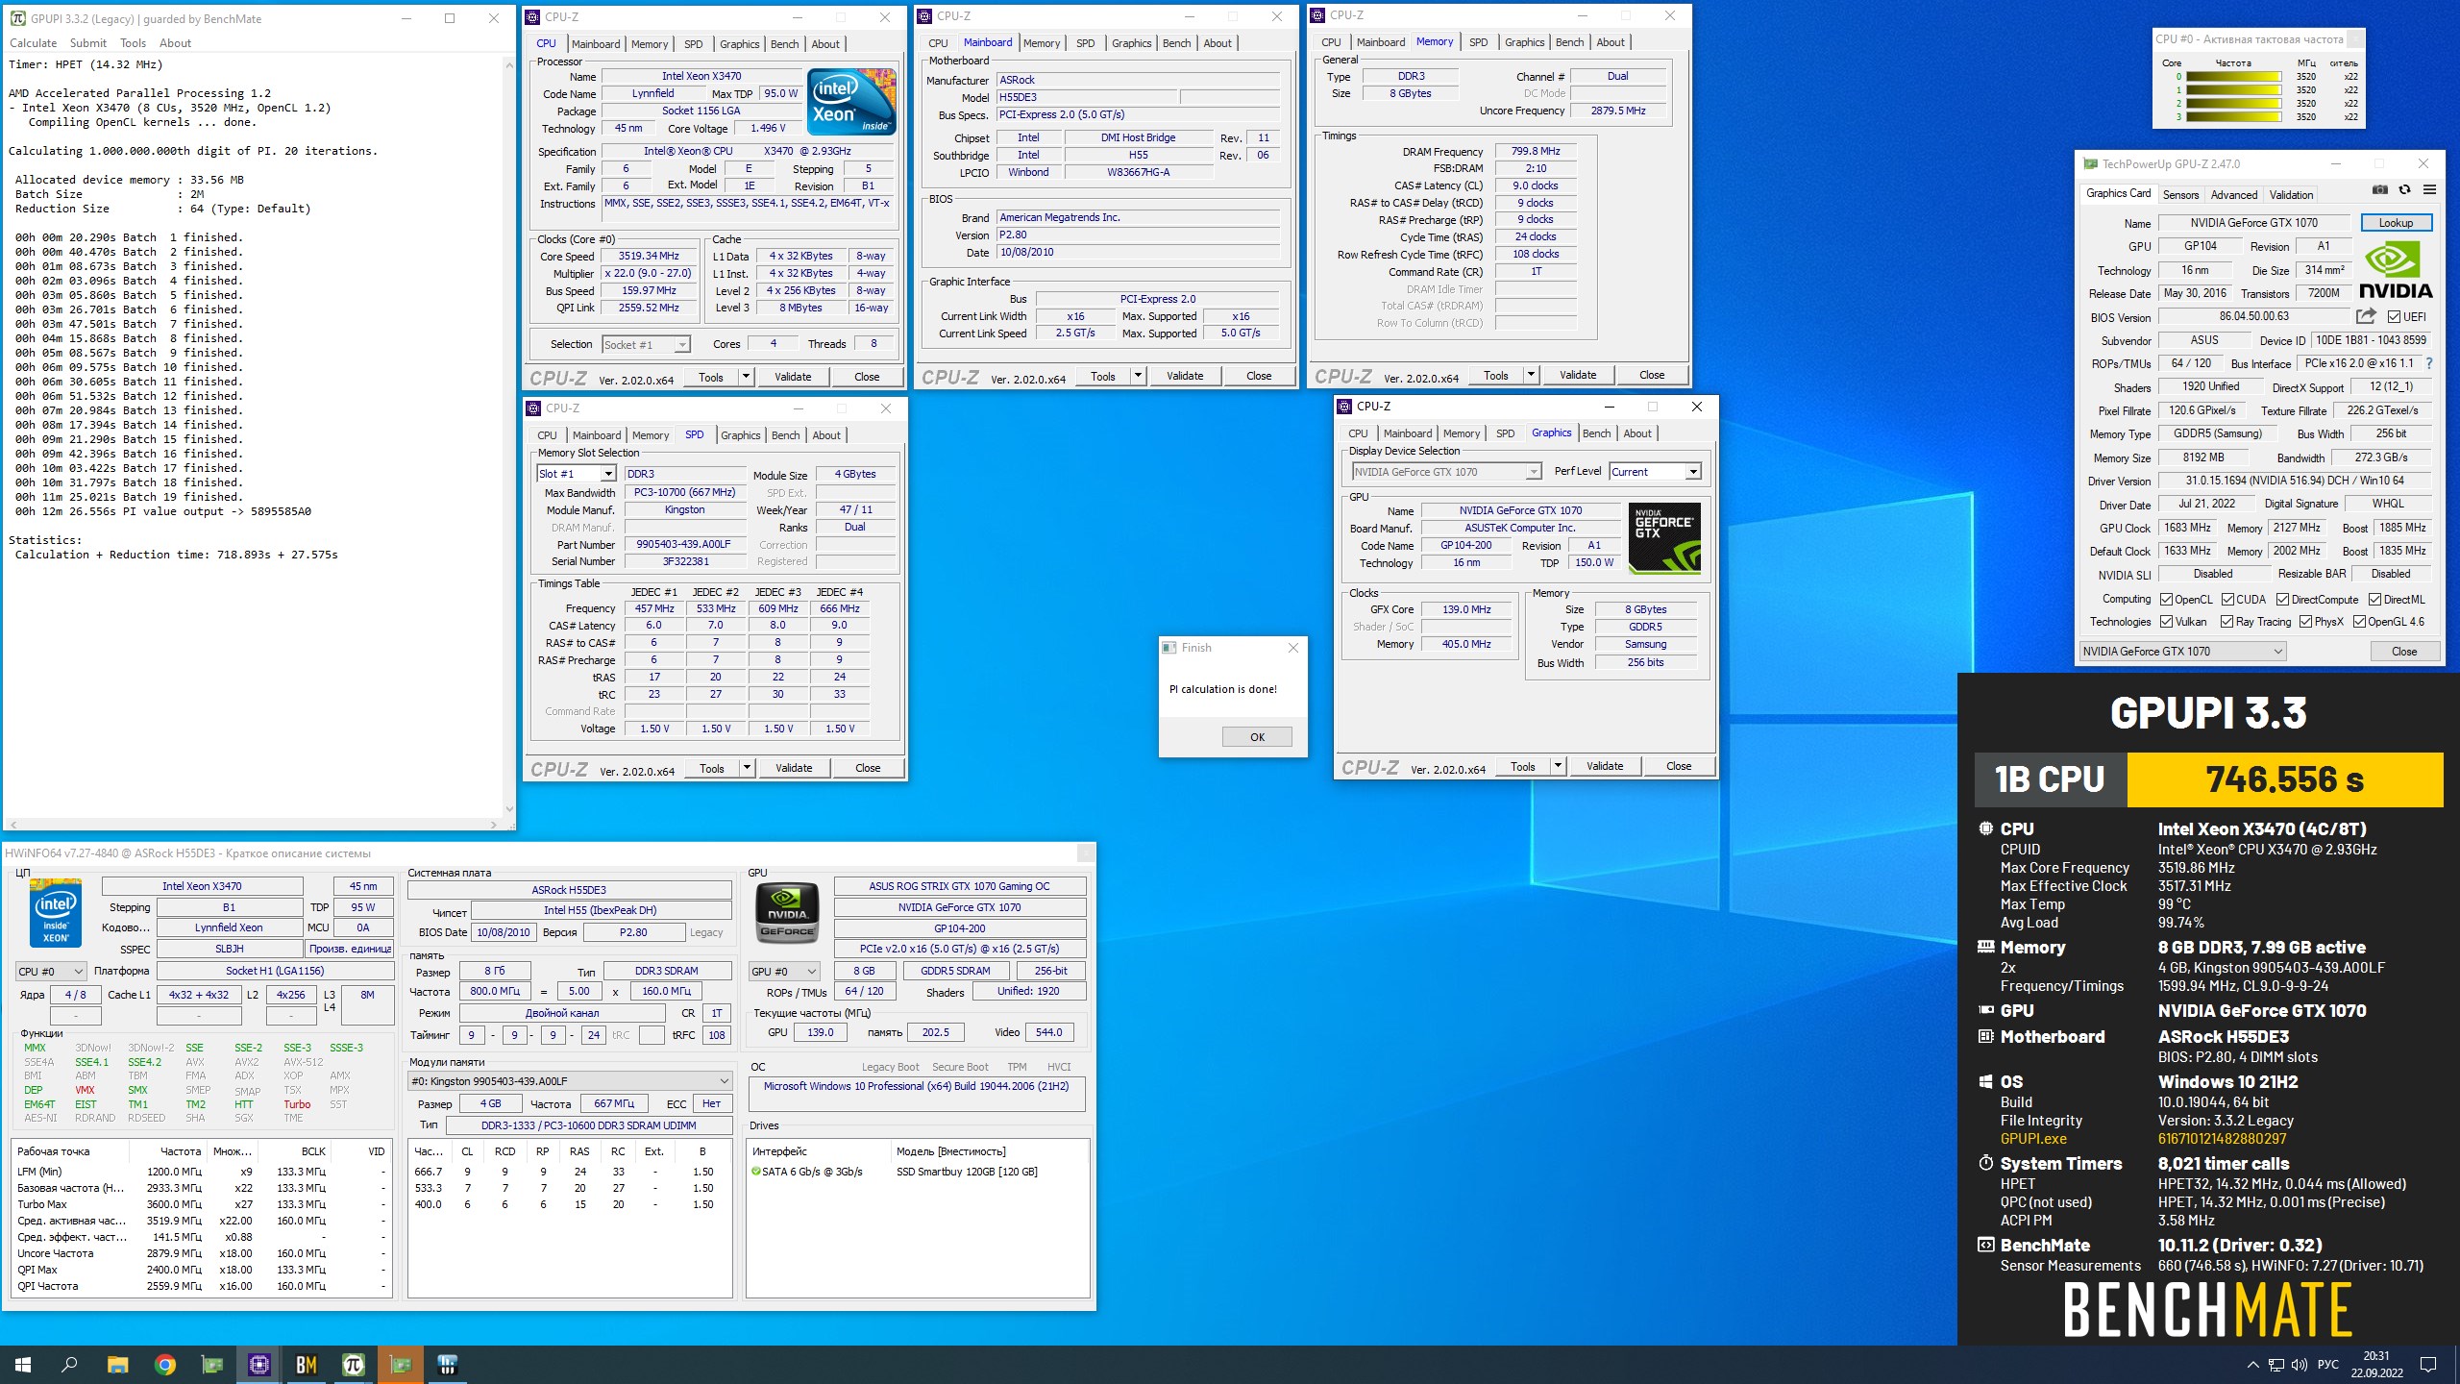Click 746.556 s result in BenchMate panel
2460x1384 pixels.
[x=2284, y=779]
